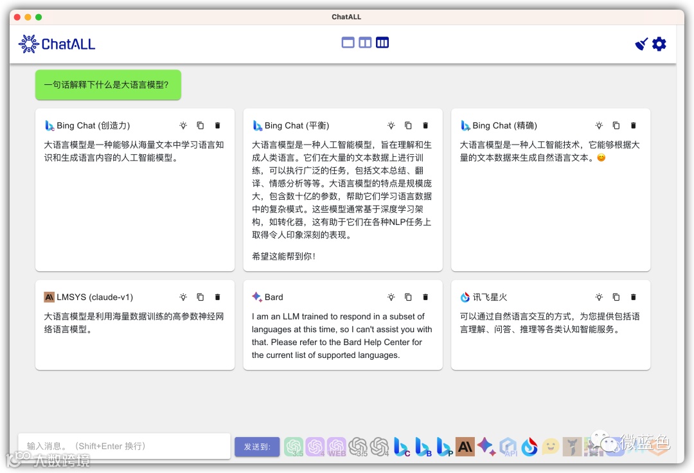Toggle the green ChatGPT 3.5 bot
This screenshot has height=473, width=694.
tap(294, 447)
